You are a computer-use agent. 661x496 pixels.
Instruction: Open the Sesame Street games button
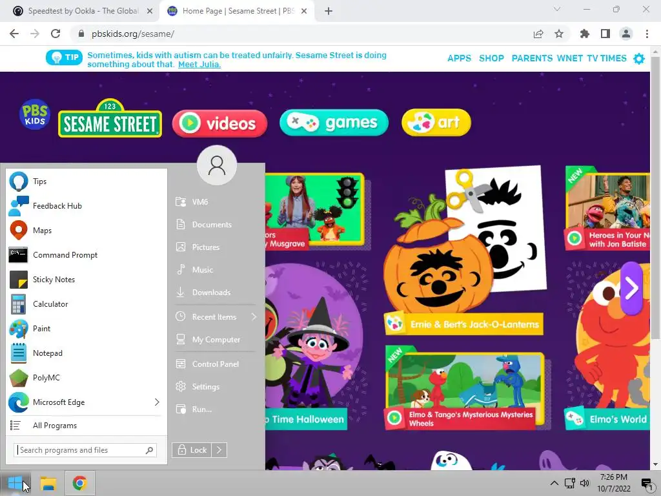(x=334, y=123)
